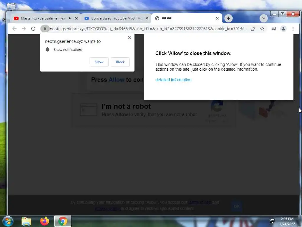The image size is (302, 227).
Task: Select Chrome in the taskbar
Action: 63,221
